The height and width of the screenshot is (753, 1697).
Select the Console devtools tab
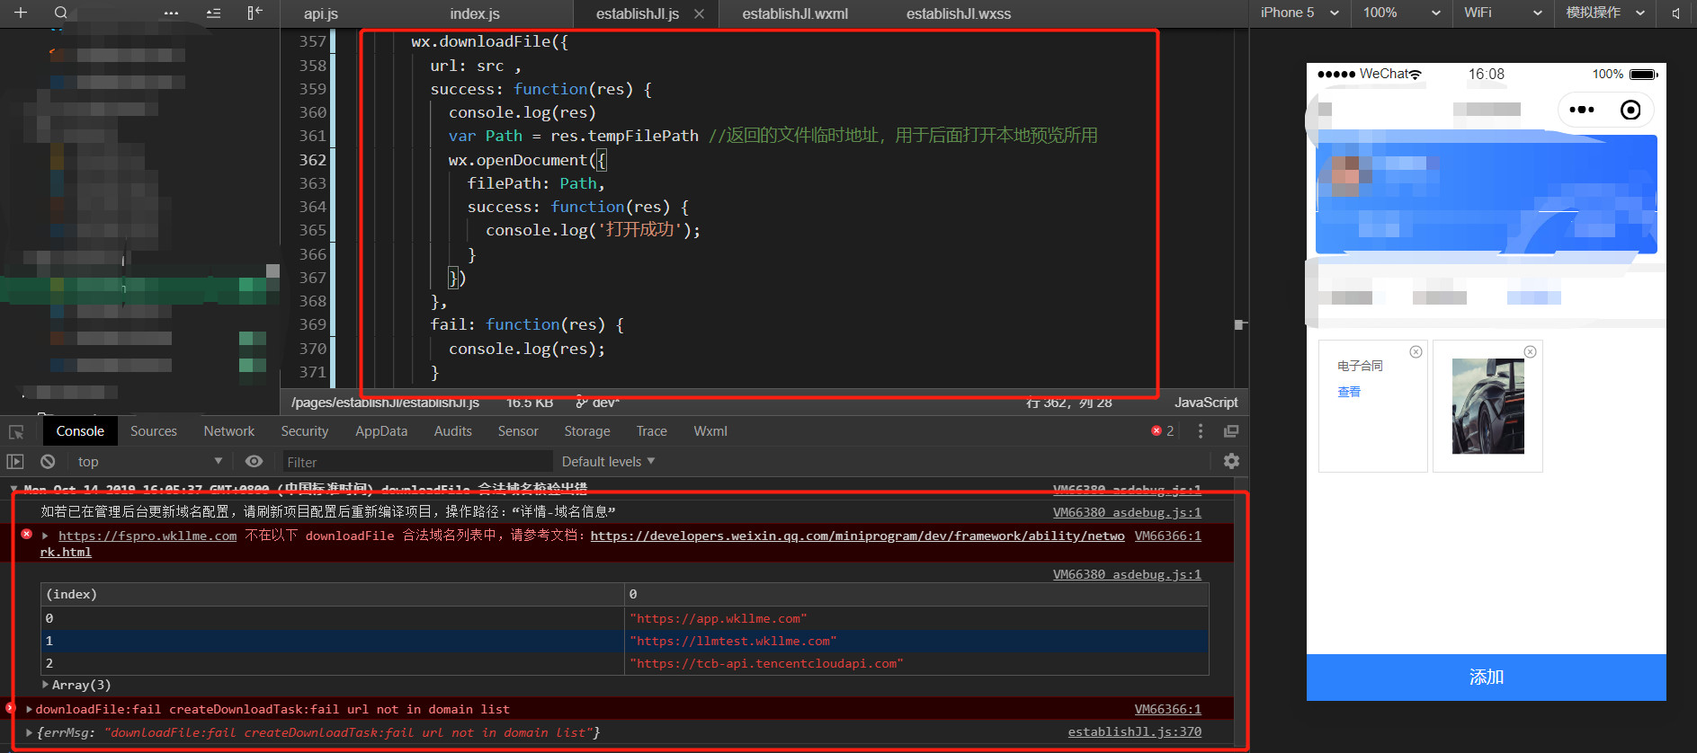tap(80, 431)
